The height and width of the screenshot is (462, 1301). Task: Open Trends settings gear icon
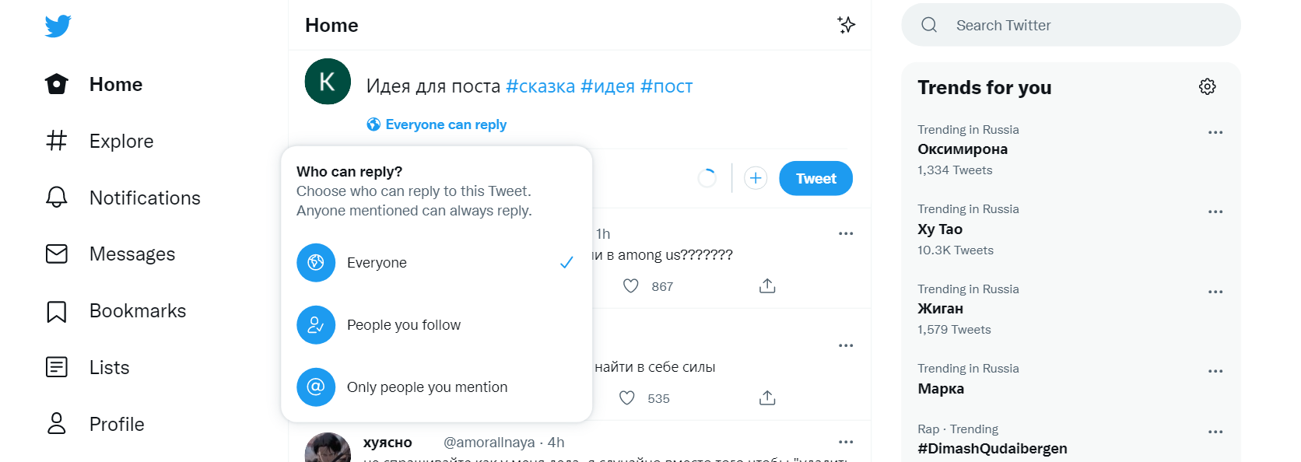click(x=1207, y=86)
